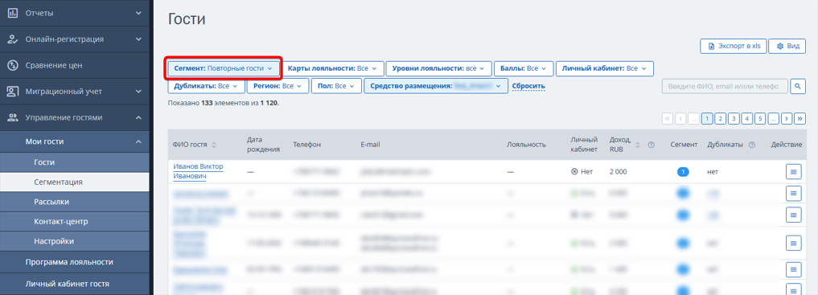Image resolution: width=818 pixels, height=295 pixels.
Task: Click the E-mail column header
Action: point(370,145)
